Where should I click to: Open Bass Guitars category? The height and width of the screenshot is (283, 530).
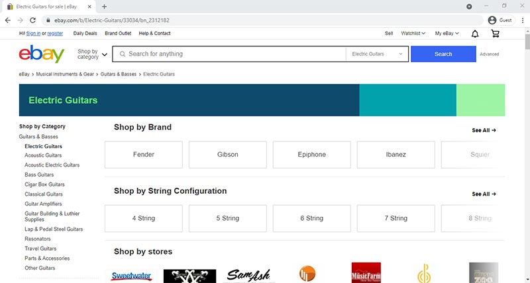tap(39, 175)
